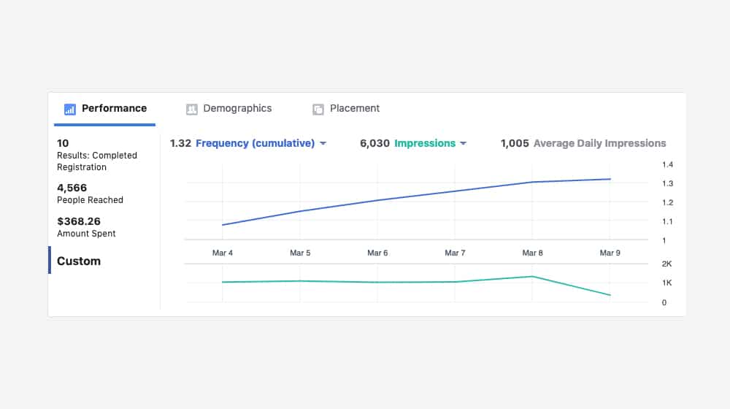Click the Mar 8 peak on impressions line
Screen dimensions: 730x409
pos(533,276)
